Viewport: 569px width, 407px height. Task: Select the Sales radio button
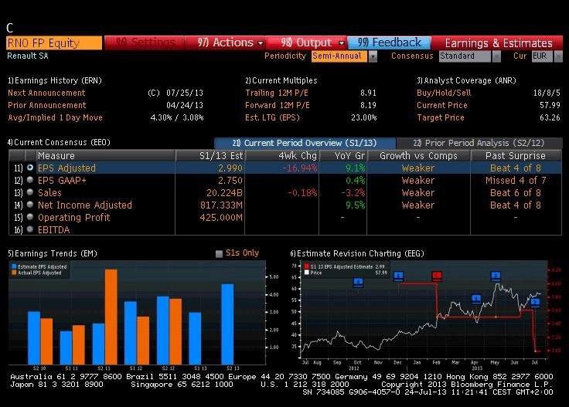click(30, 192)
